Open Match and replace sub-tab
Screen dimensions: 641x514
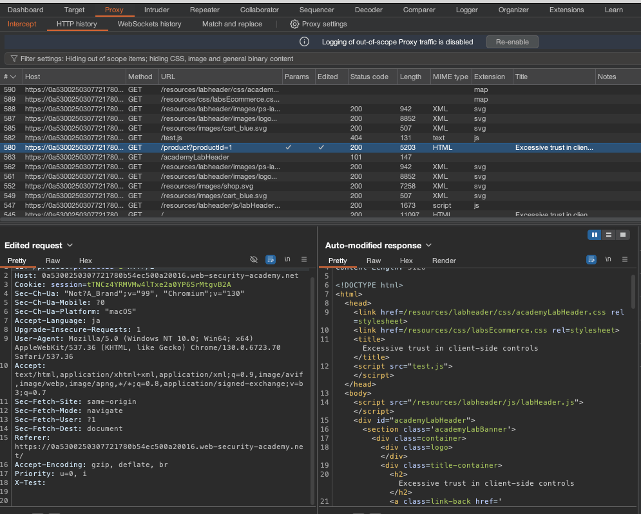pyautogui.click(x=232, y=24)
